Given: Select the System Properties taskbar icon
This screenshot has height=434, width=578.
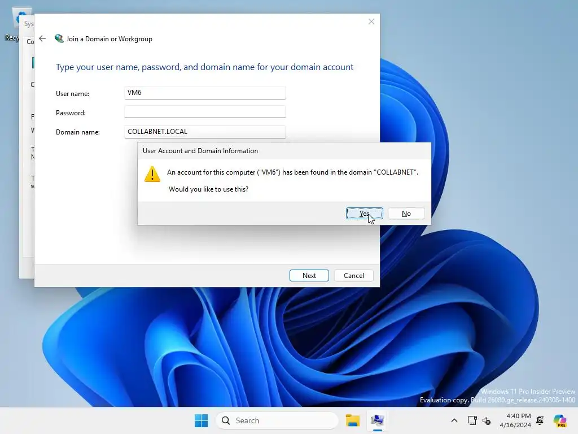Looking at the screenshot, I should pyautogui.click(x=378, y=420).
